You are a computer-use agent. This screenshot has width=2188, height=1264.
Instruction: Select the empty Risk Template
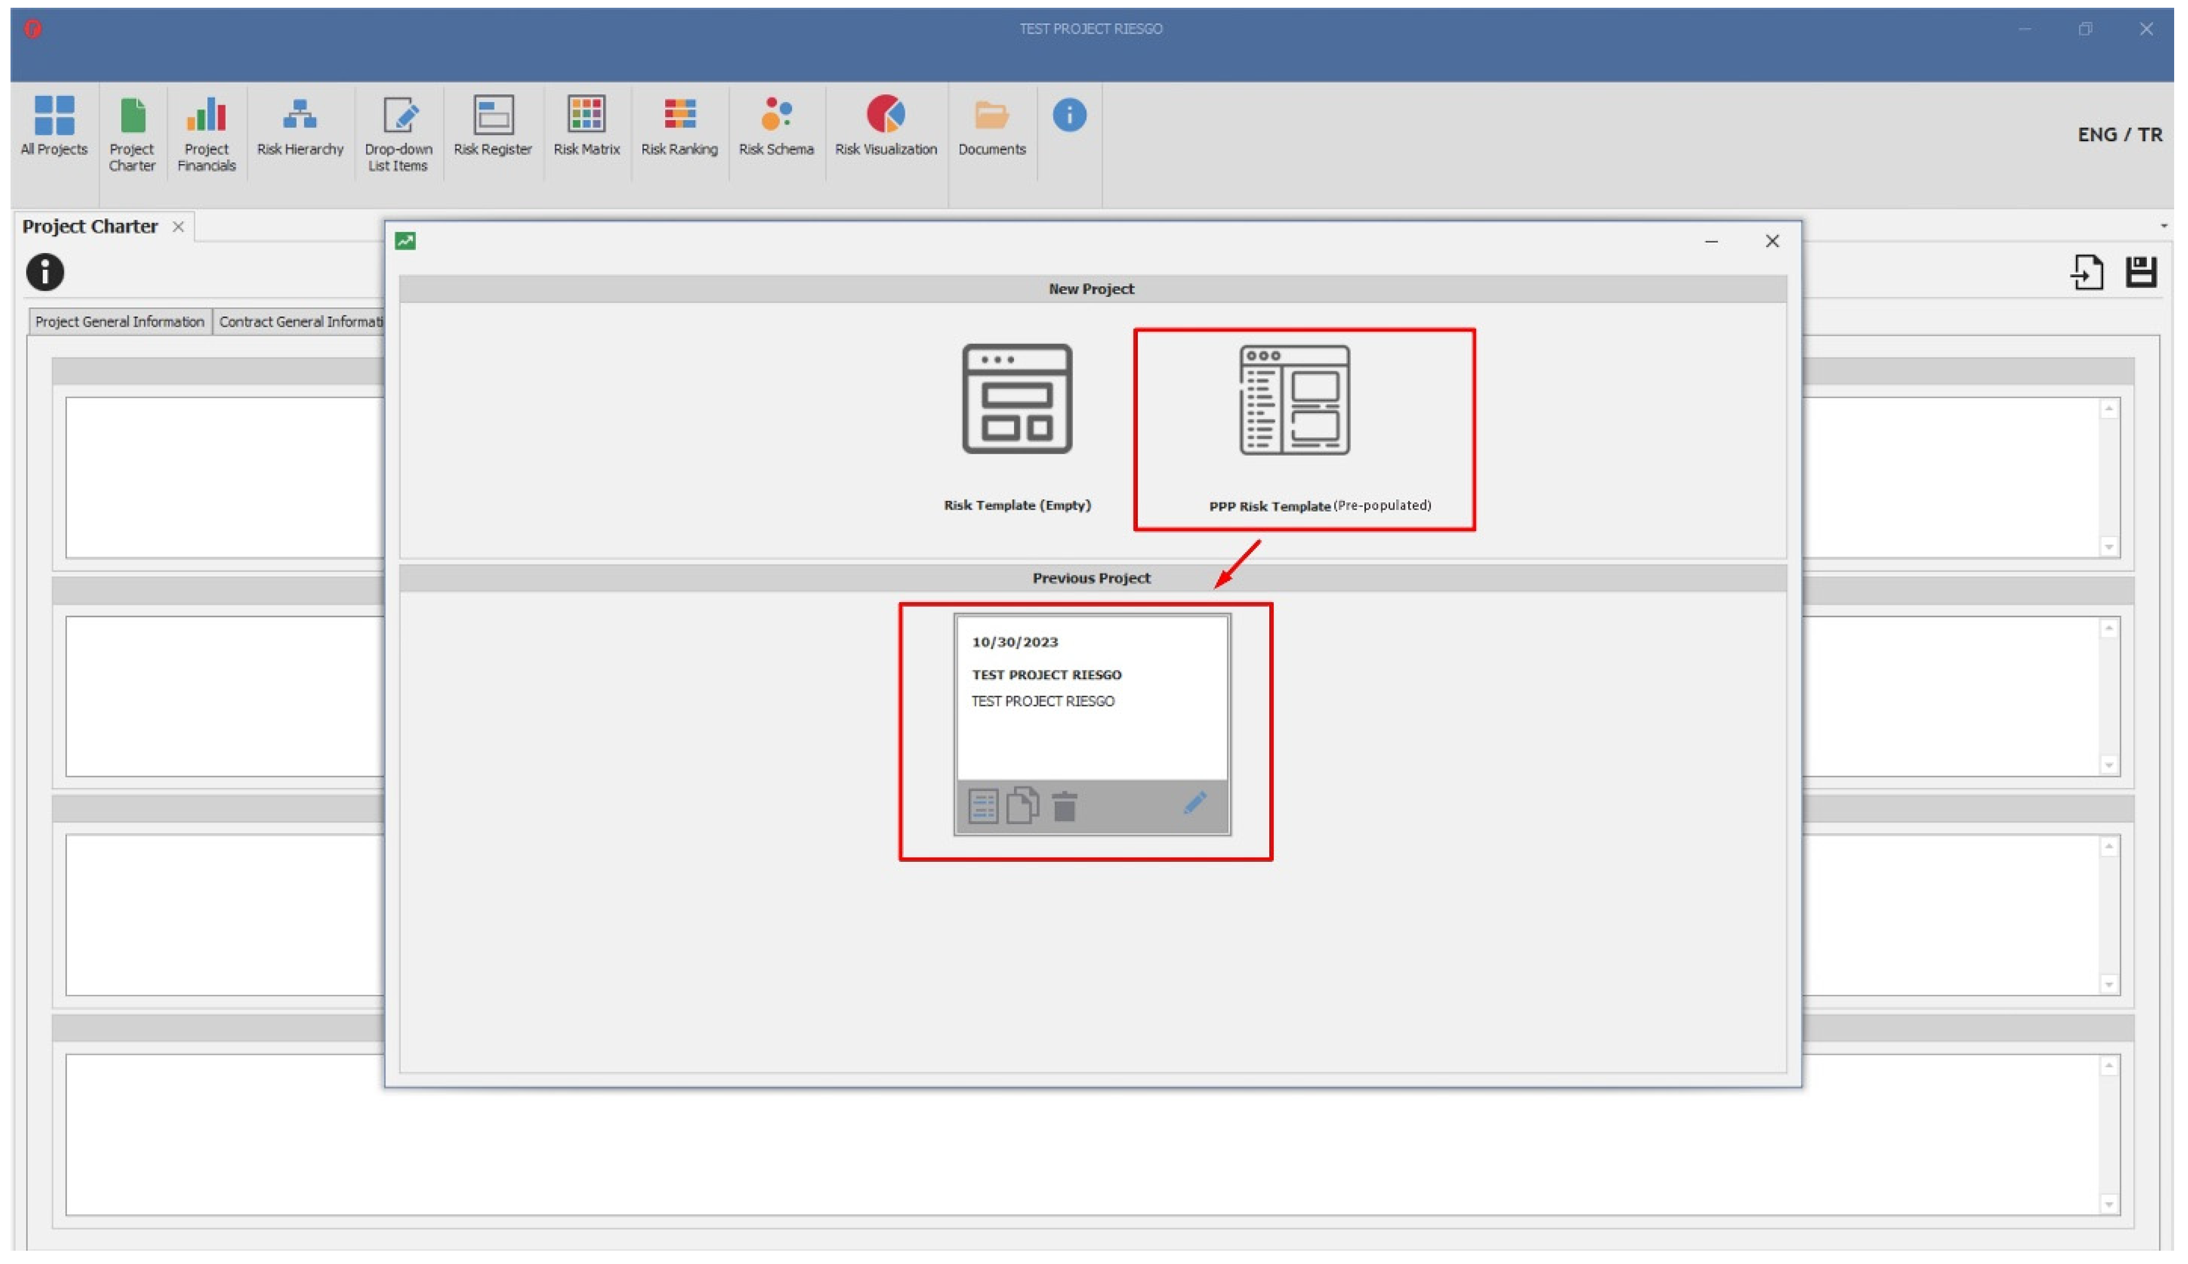[x=1016, y=425]
